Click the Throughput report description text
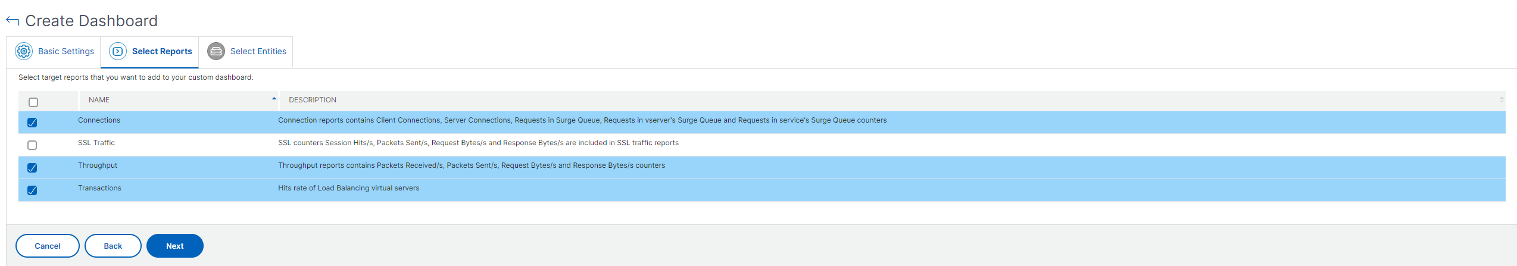Screen dimensions: 1517x266 472,165
